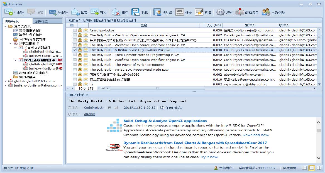The width and height of the screenshot is (325, 173).
Task: Click the preview pane vertical scrollbar
Action: tap(319, 139)
